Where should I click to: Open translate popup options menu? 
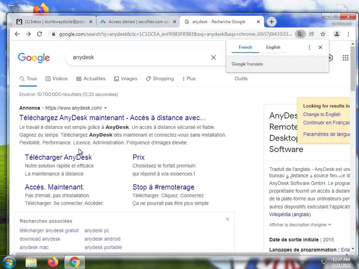point(309,47)
